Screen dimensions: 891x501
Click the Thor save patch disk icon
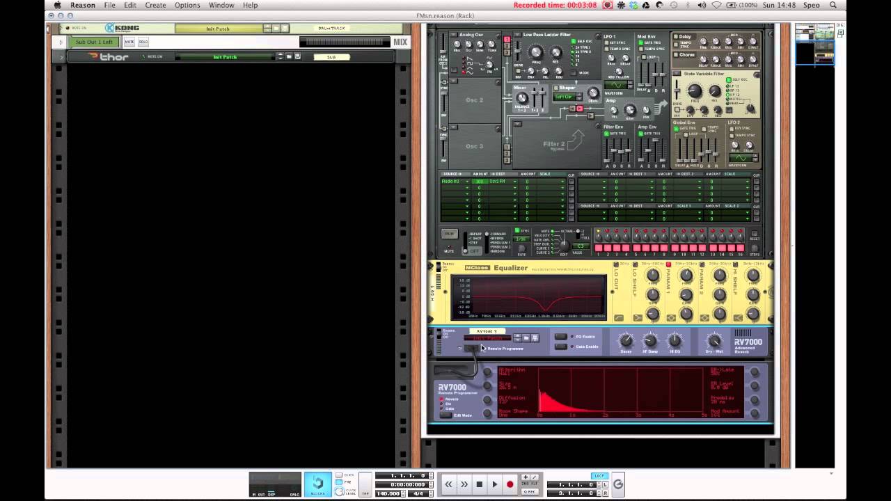coord(297,57)
